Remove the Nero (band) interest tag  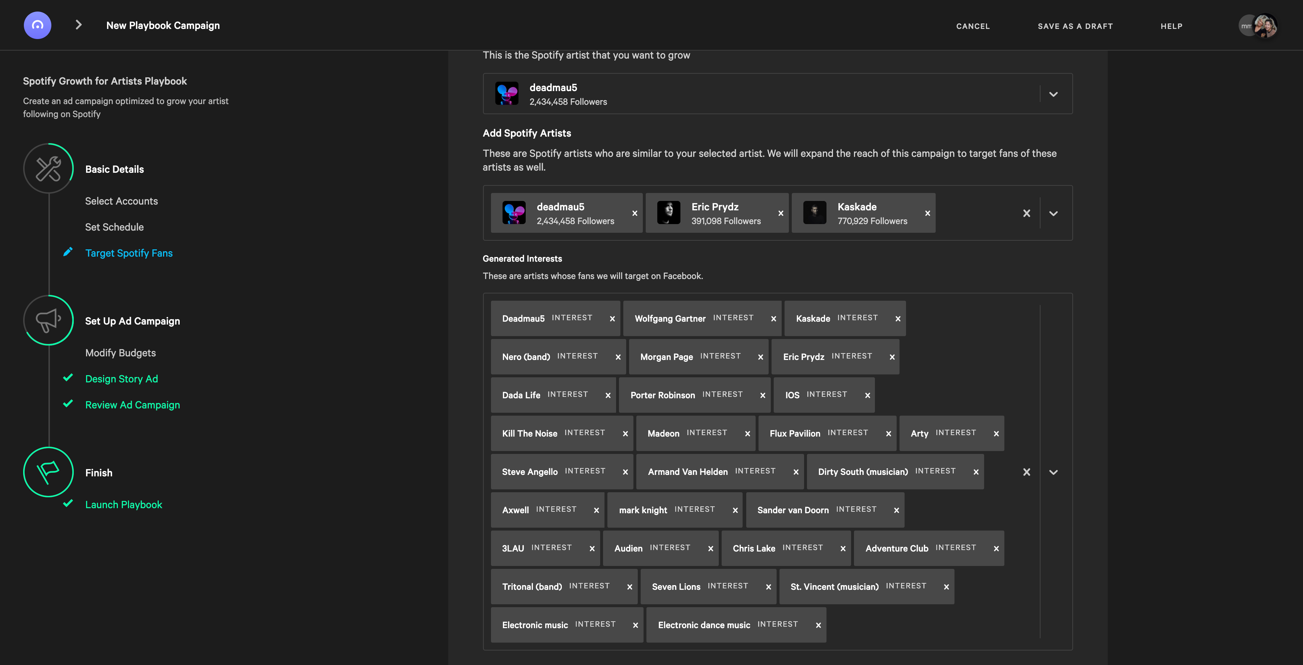coord(618,357)
